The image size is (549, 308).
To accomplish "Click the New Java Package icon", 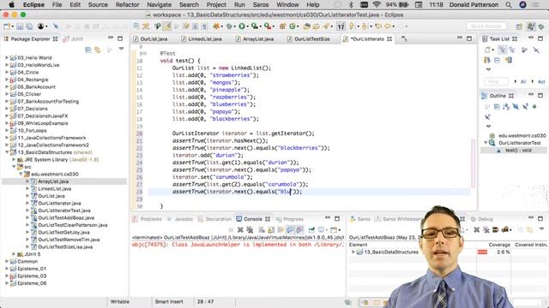I will click(x=282, y=27).
